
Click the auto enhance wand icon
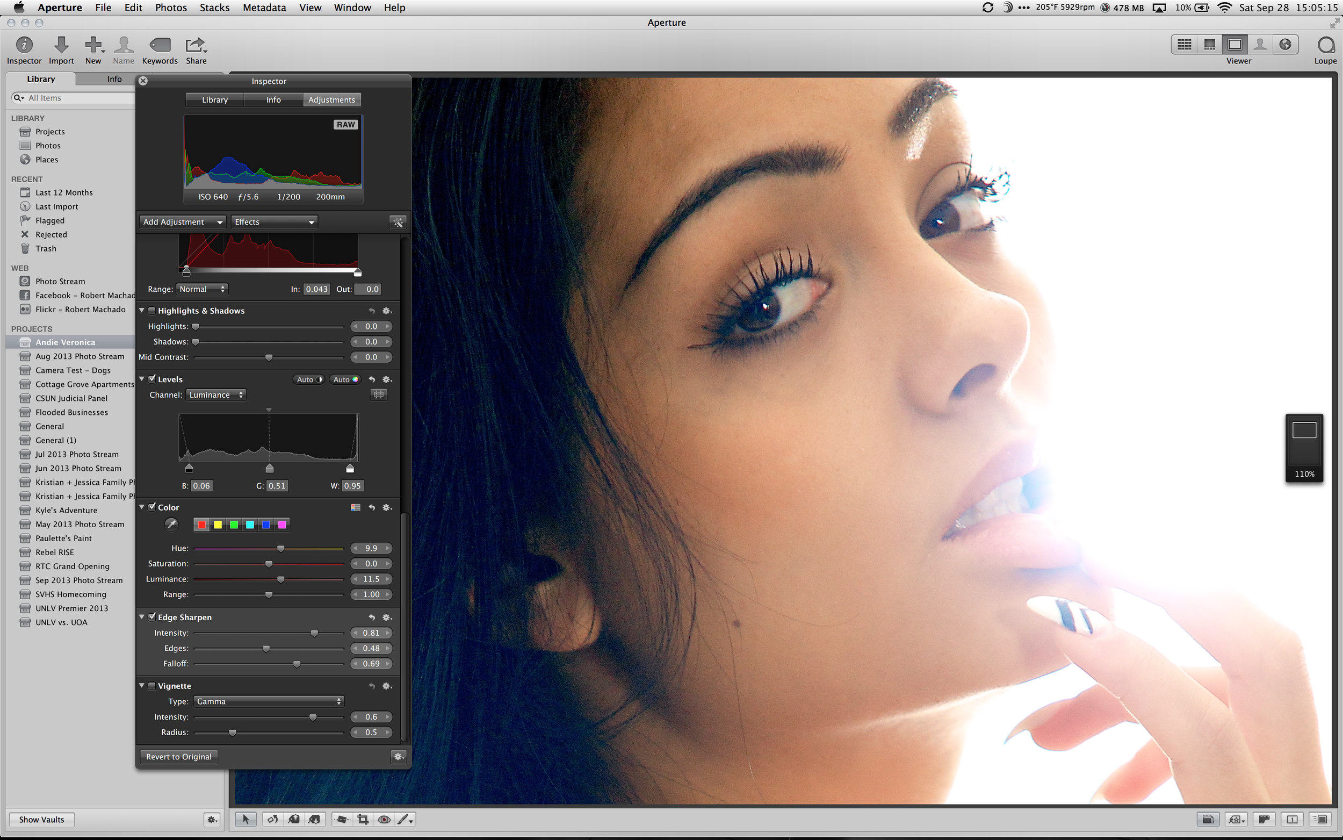point(398,222)
